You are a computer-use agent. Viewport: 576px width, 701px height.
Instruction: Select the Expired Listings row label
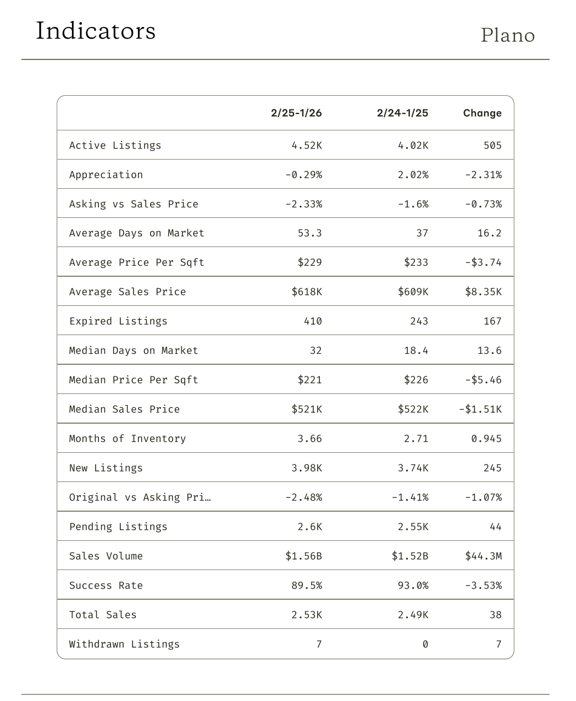pos(118,321)
